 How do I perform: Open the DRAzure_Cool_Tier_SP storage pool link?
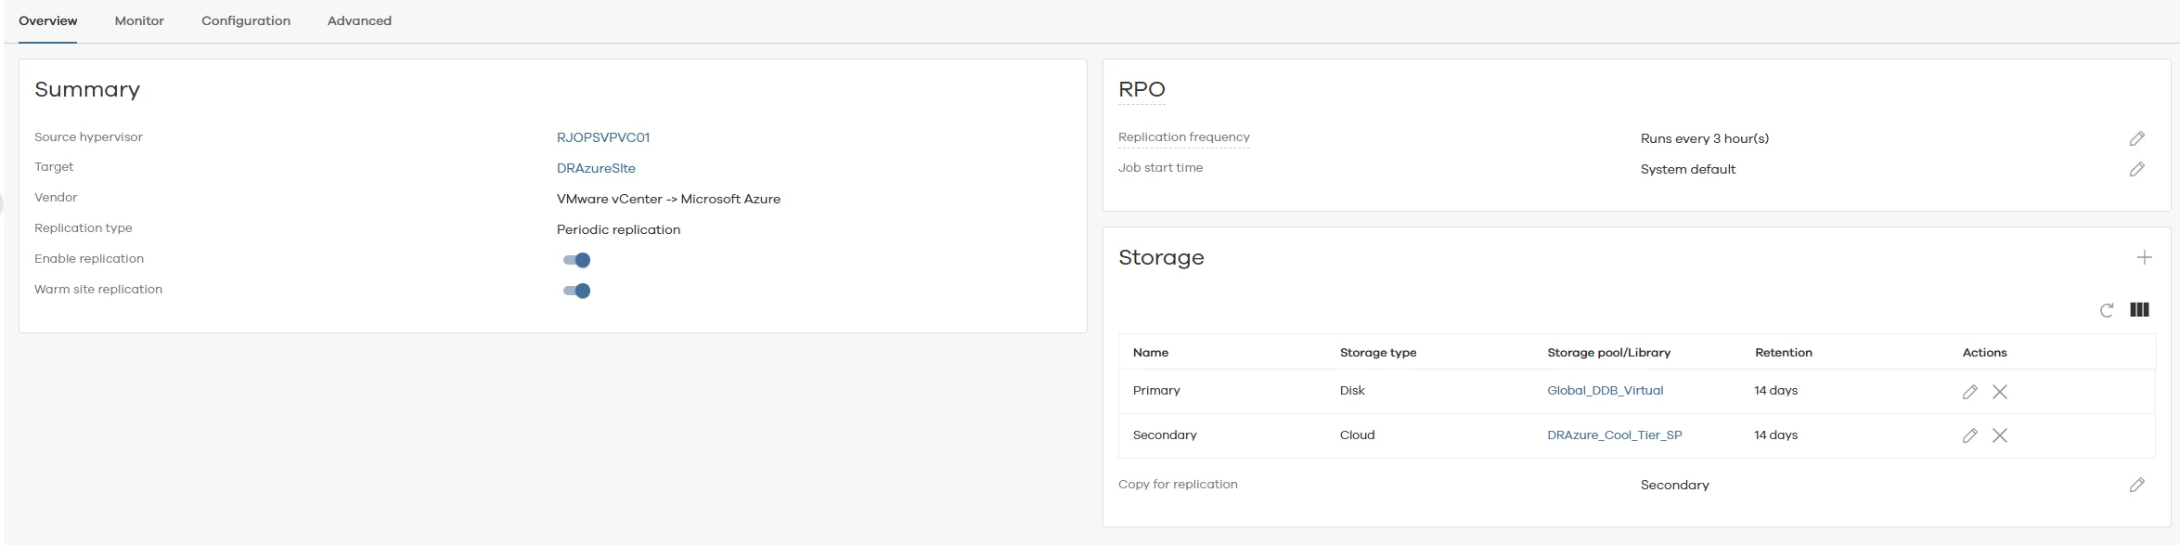coord(1614,435)
